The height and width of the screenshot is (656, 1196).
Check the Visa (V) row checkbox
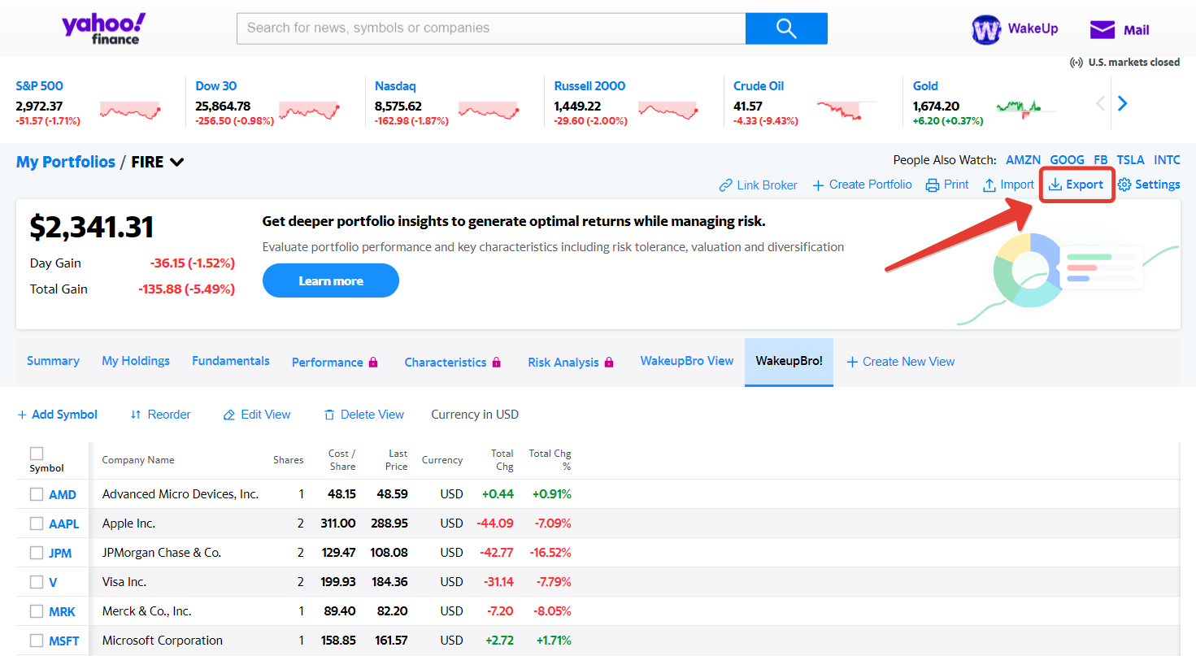pyautogui.click(x=37, y=582)
